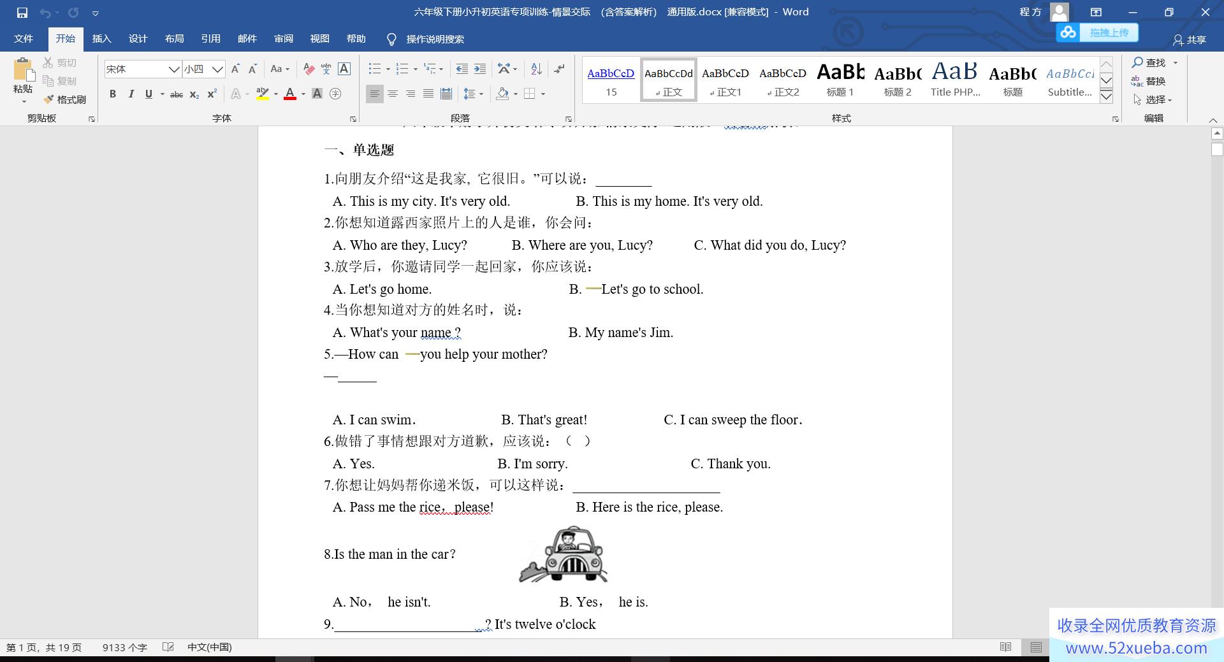Open ribbon display options icon
Screen dimensions: 1224x662
point(1096,12)
